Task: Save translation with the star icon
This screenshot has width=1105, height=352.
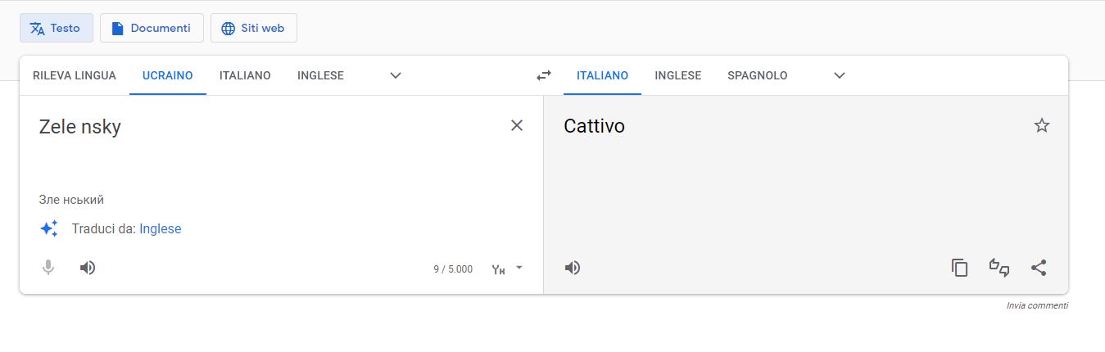Action: 1041,125
